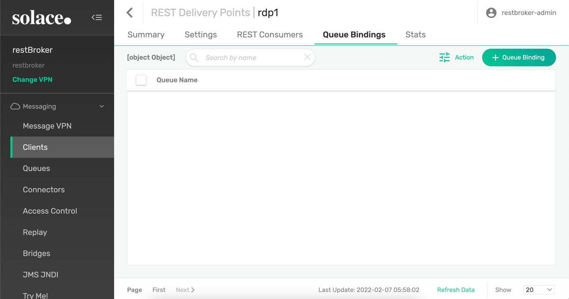Click the Solace logo
The image size is (569, 299).
tap(41, 17)
